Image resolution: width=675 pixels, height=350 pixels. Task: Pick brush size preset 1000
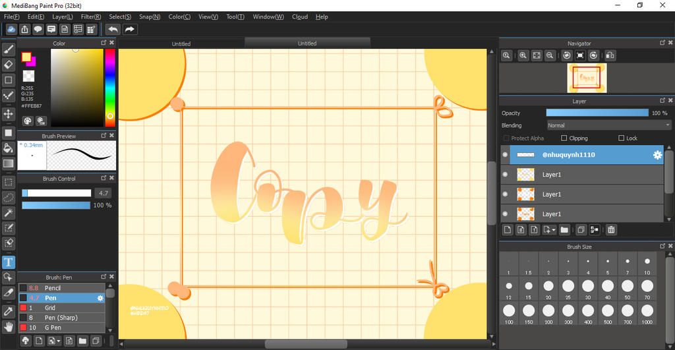[x=647, y=313]
